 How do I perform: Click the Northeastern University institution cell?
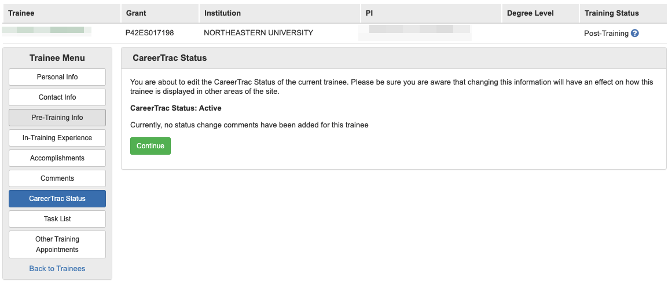pyautogui.click(x=258, y=33)
